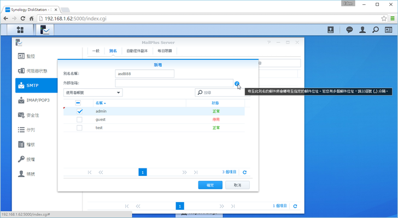Image resolution: width=398 pixels, height=218 pixels.
Task: Refresh the user list in dialog
Action: click(244, 172)
